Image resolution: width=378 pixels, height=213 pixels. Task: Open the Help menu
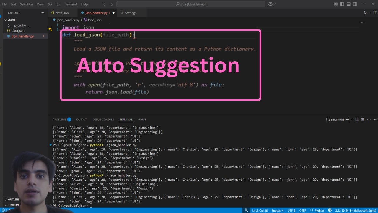coord(84,4)
